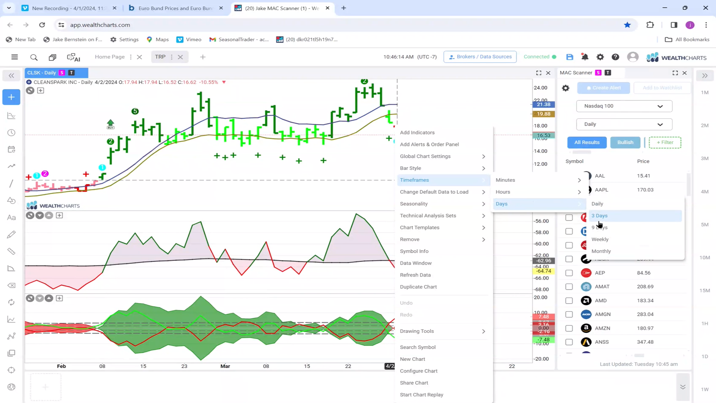716x403 pixels.
Task: Open the hamburger main menu
Action: (15, 57)
